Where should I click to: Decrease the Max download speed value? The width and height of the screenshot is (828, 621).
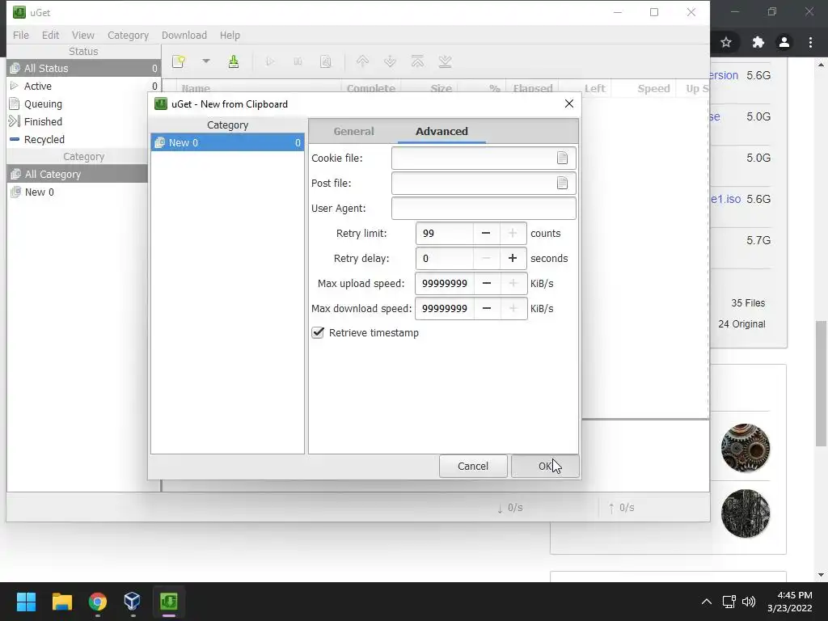click(x=487, y=308)
